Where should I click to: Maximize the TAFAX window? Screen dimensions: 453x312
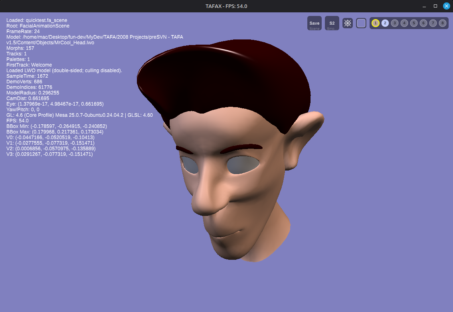435,6
